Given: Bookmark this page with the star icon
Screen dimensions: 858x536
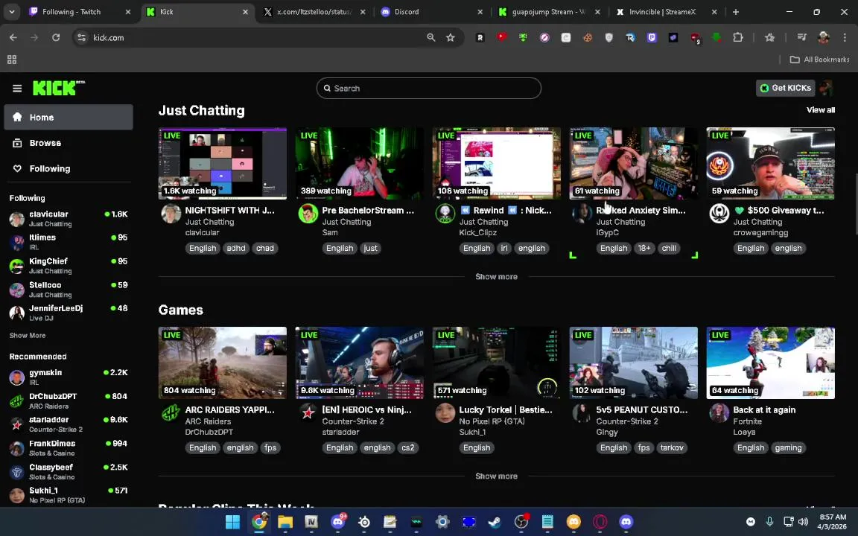Looking at the screenshot, I should click(x=451, y=38).
